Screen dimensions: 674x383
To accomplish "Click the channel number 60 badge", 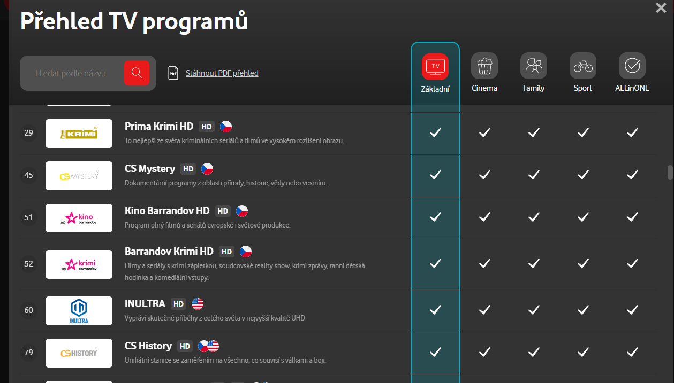I will [29, 310].
